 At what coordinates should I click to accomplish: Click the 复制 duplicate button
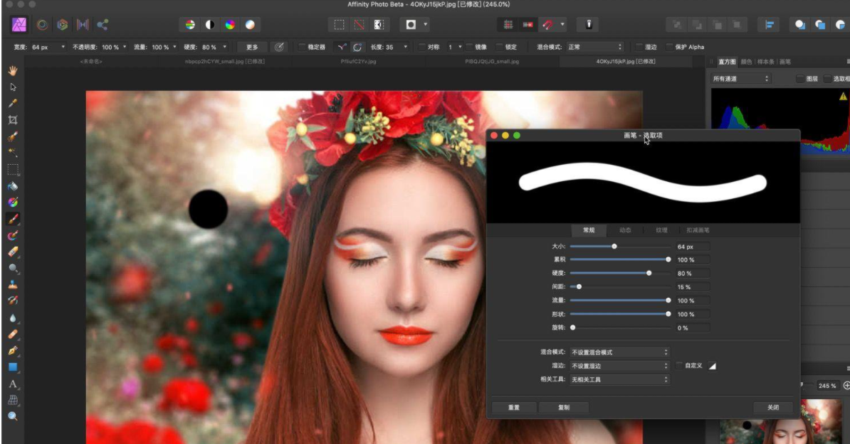(x=564, y=407)
